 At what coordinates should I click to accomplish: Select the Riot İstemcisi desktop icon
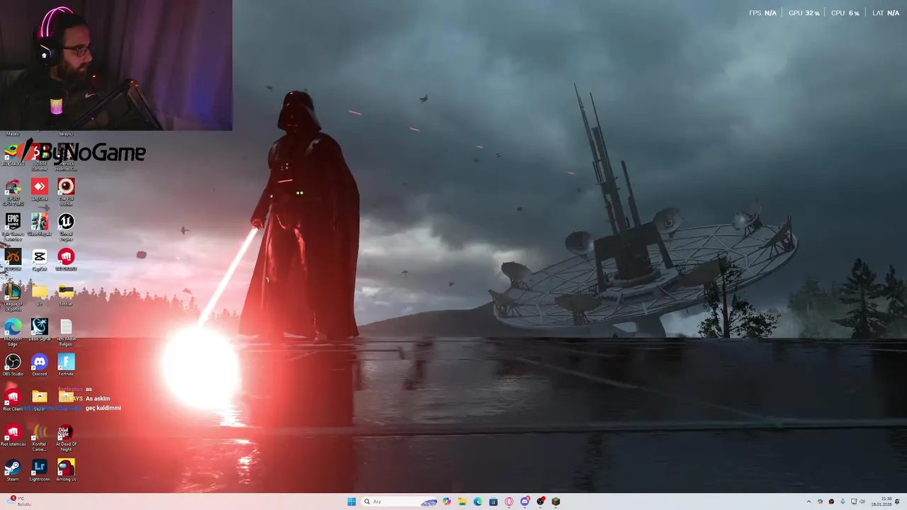[x=13, y=436]
